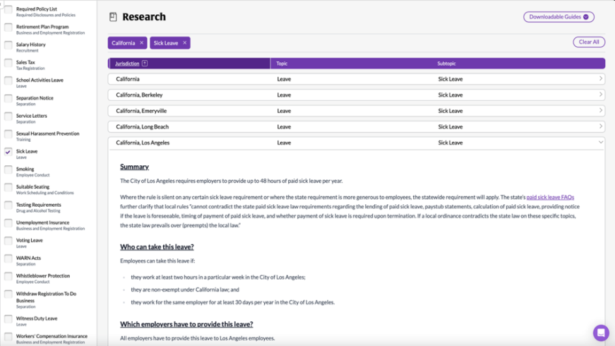
Task: Open the Downloadable Guides dropdown
Action: (558, 17)
